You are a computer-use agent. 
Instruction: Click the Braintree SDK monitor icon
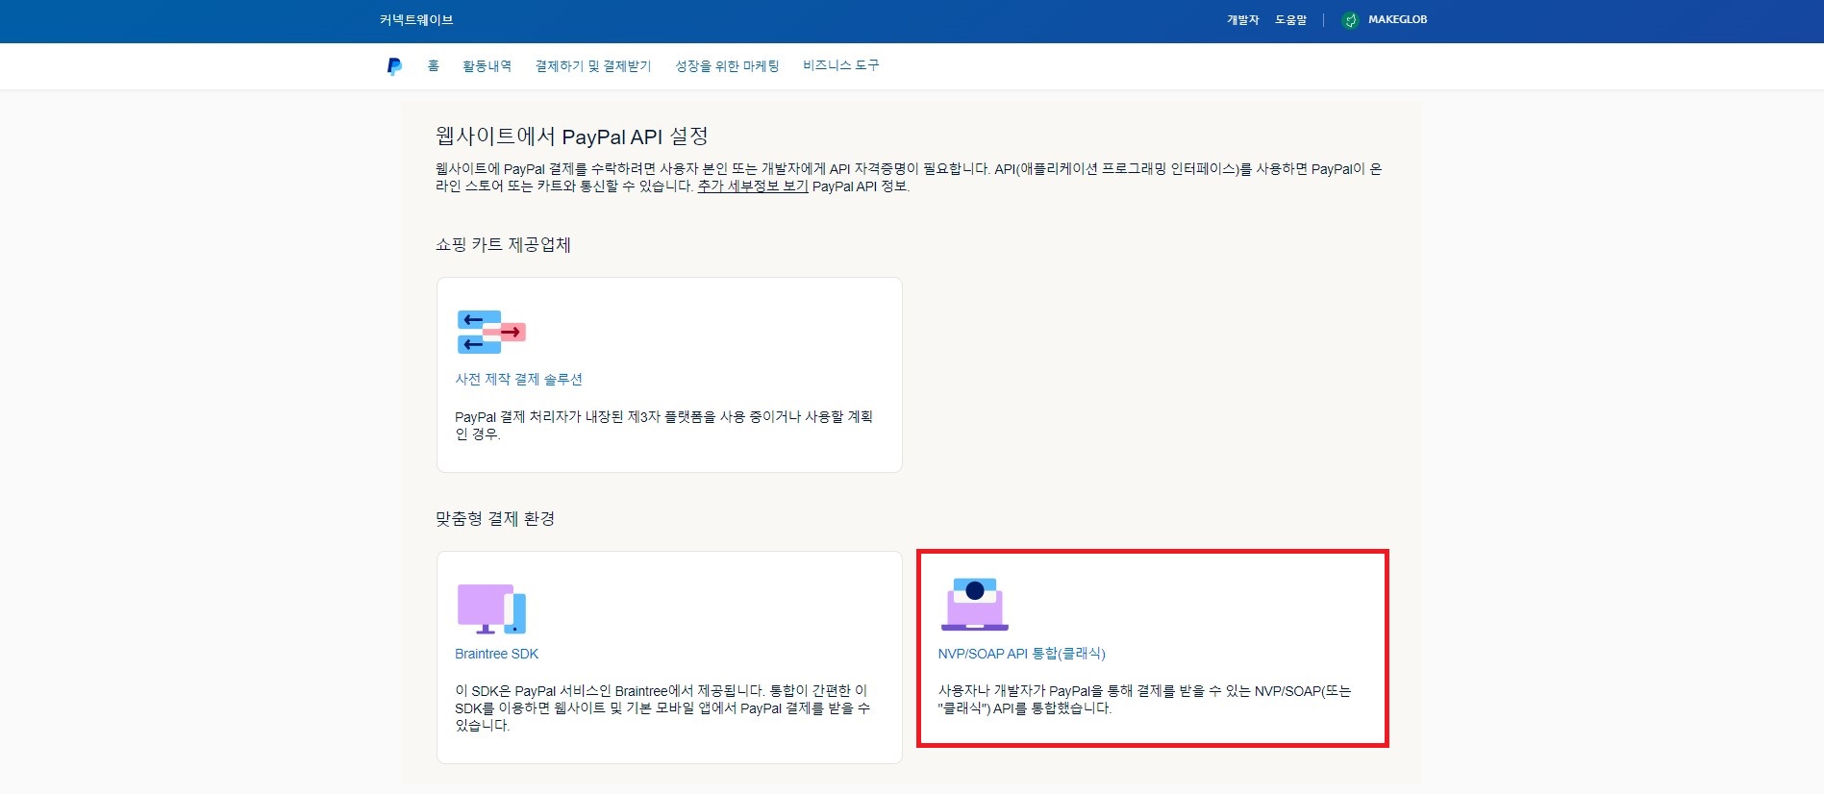[491, 608]
